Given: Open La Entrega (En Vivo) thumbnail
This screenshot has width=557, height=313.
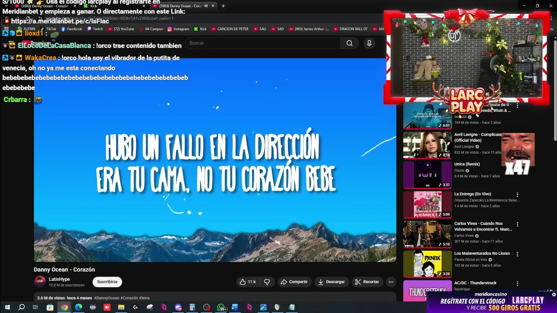Looking at the screenshot, I should (427, 204).
